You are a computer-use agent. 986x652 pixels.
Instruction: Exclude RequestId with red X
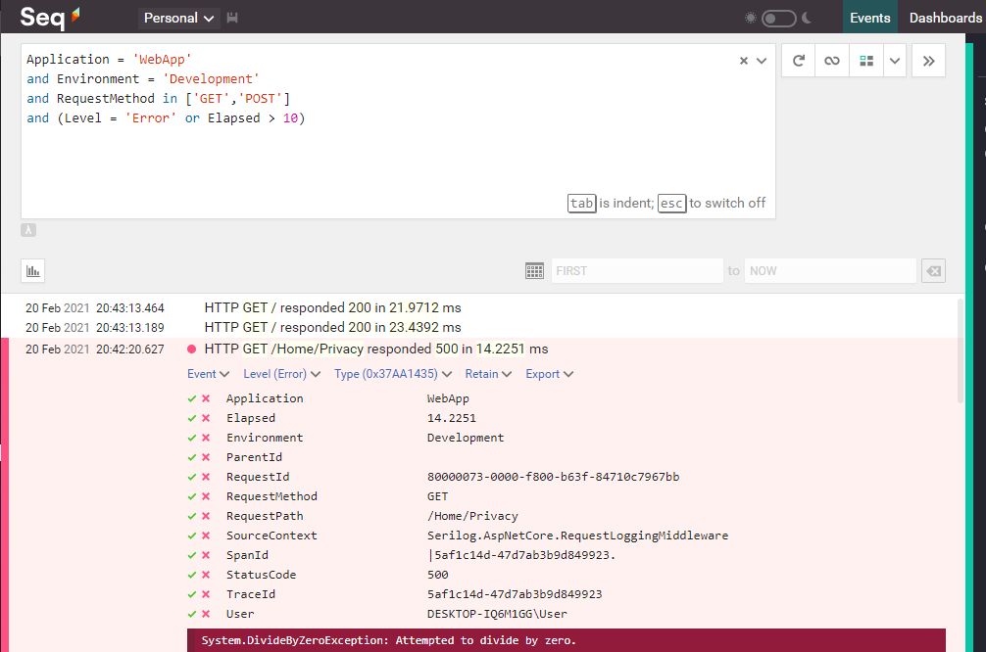[206, 477]
